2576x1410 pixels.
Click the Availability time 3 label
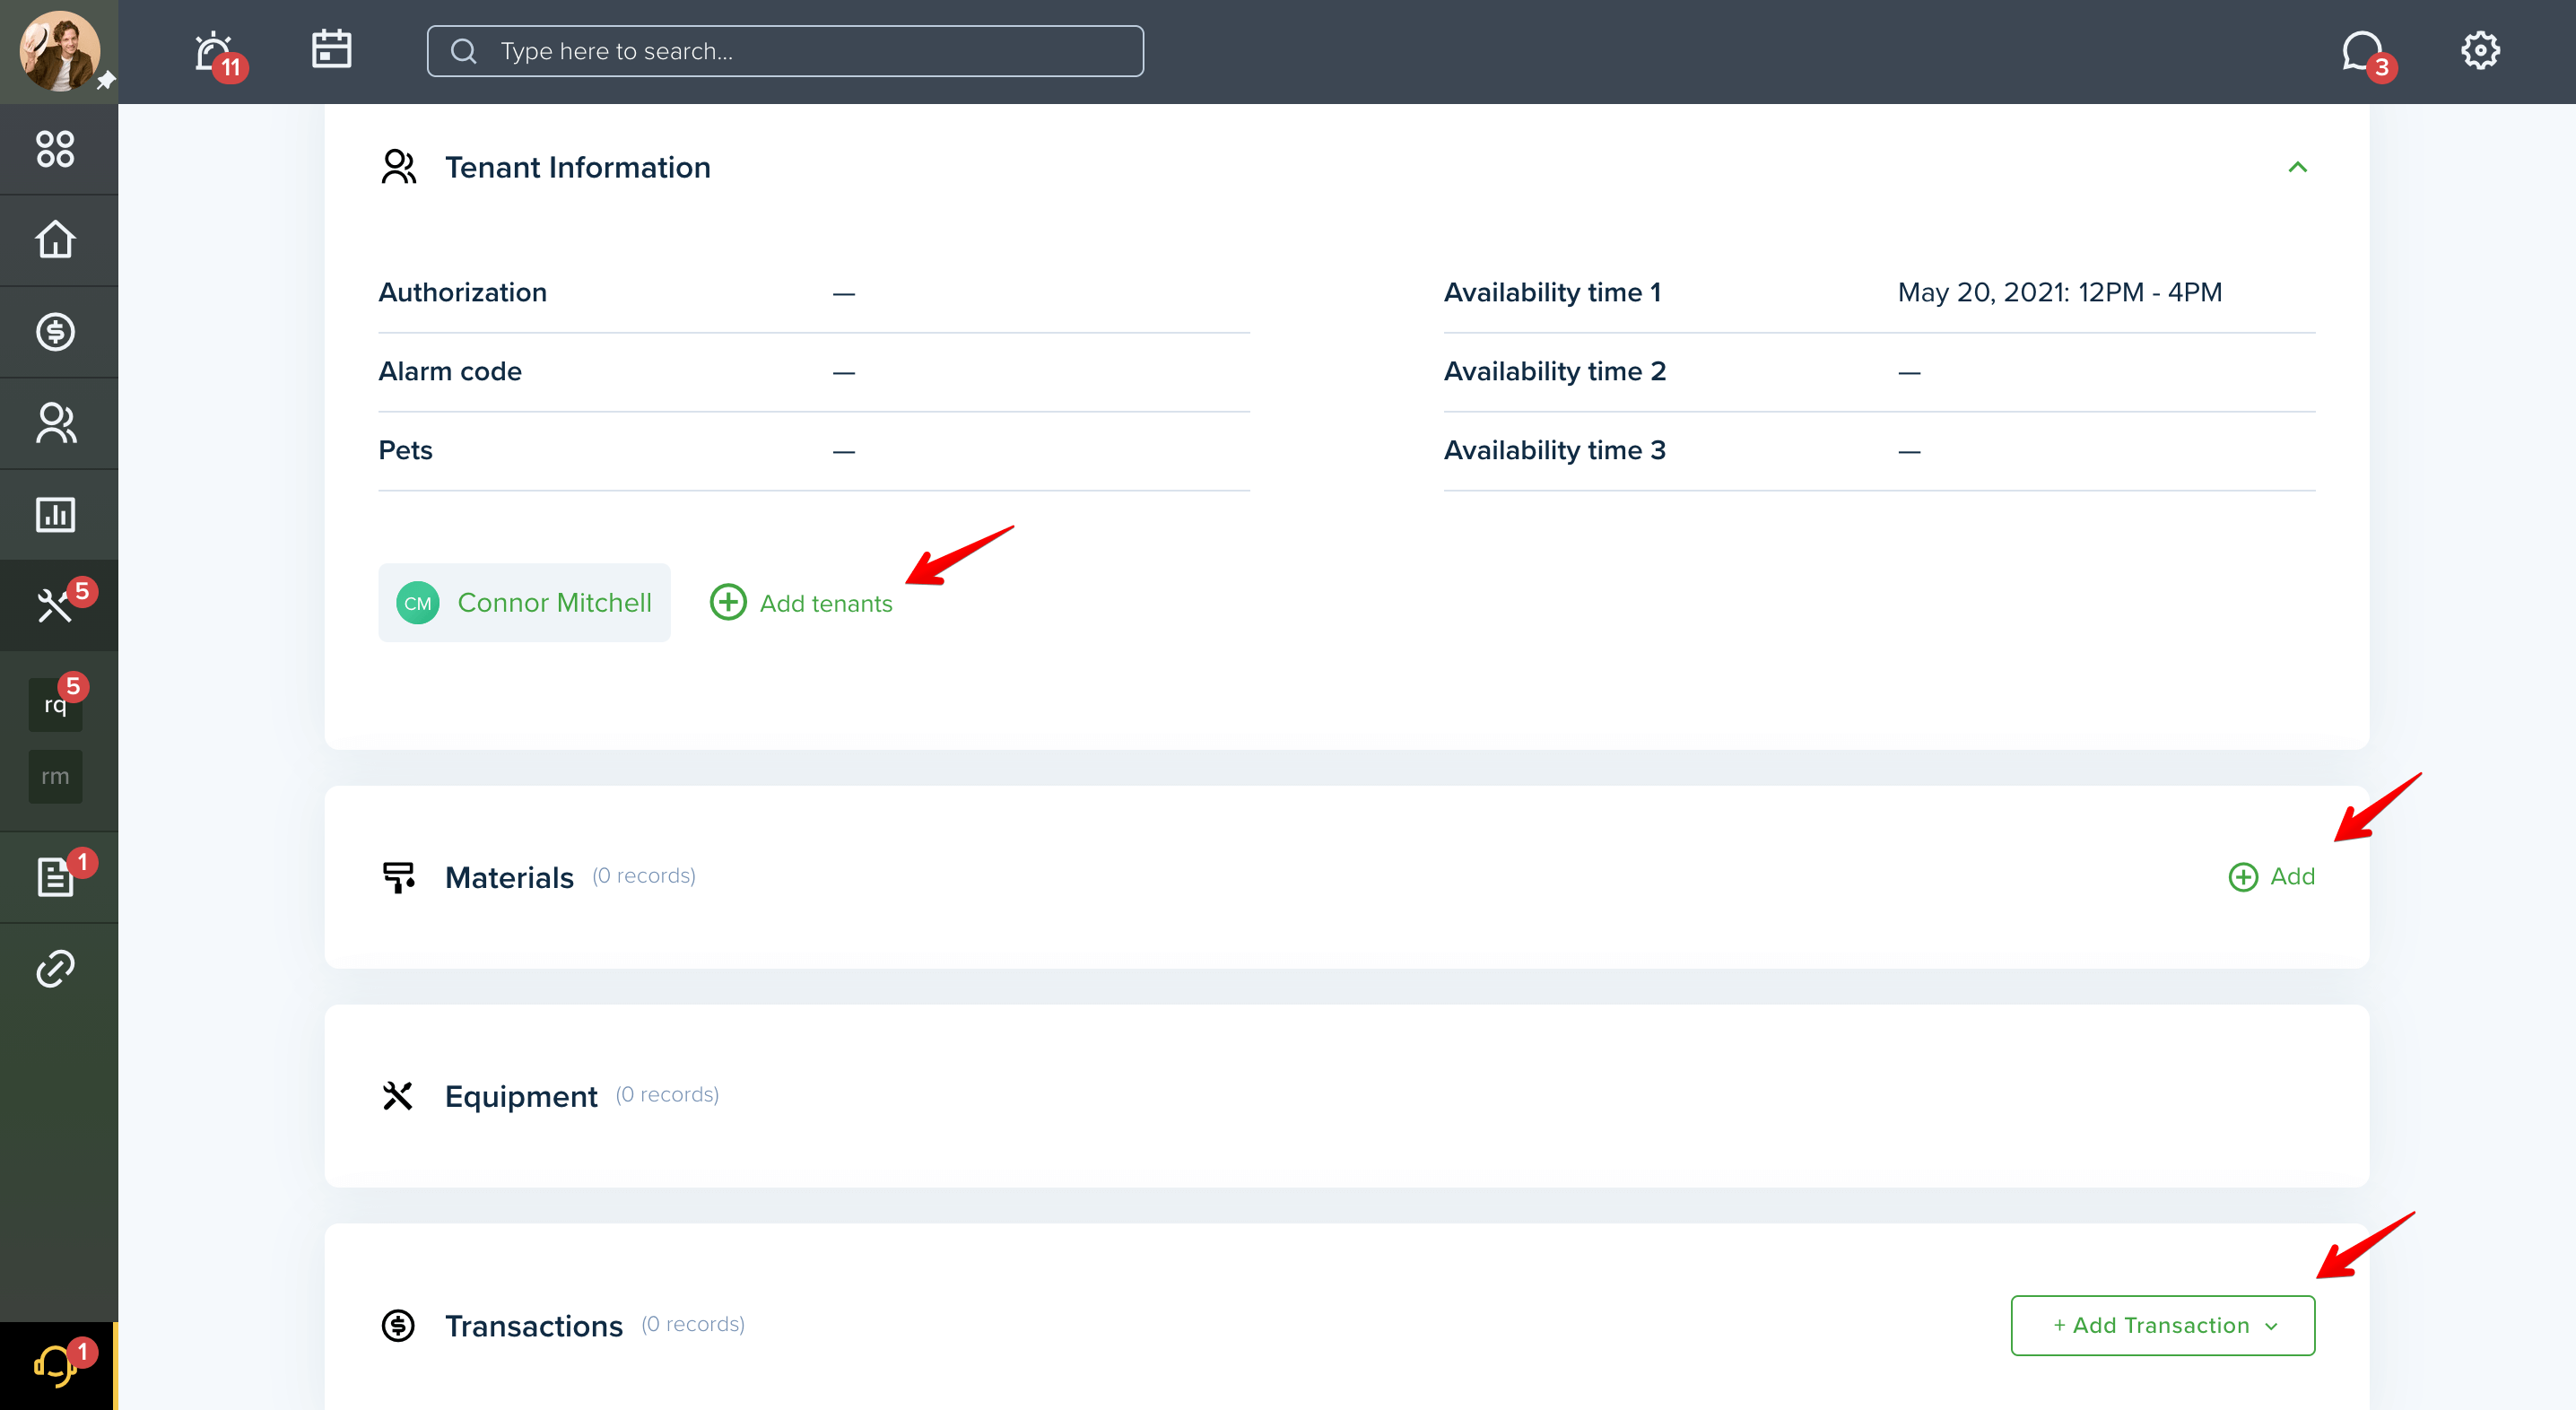click(x=1554, y=450)
